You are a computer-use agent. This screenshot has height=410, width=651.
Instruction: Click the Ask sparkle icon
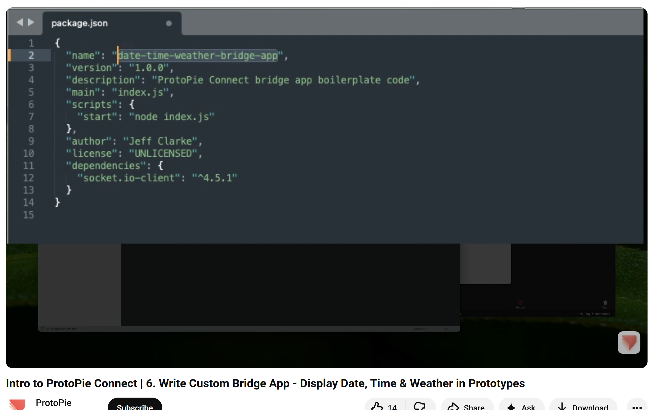pos(511,407)
